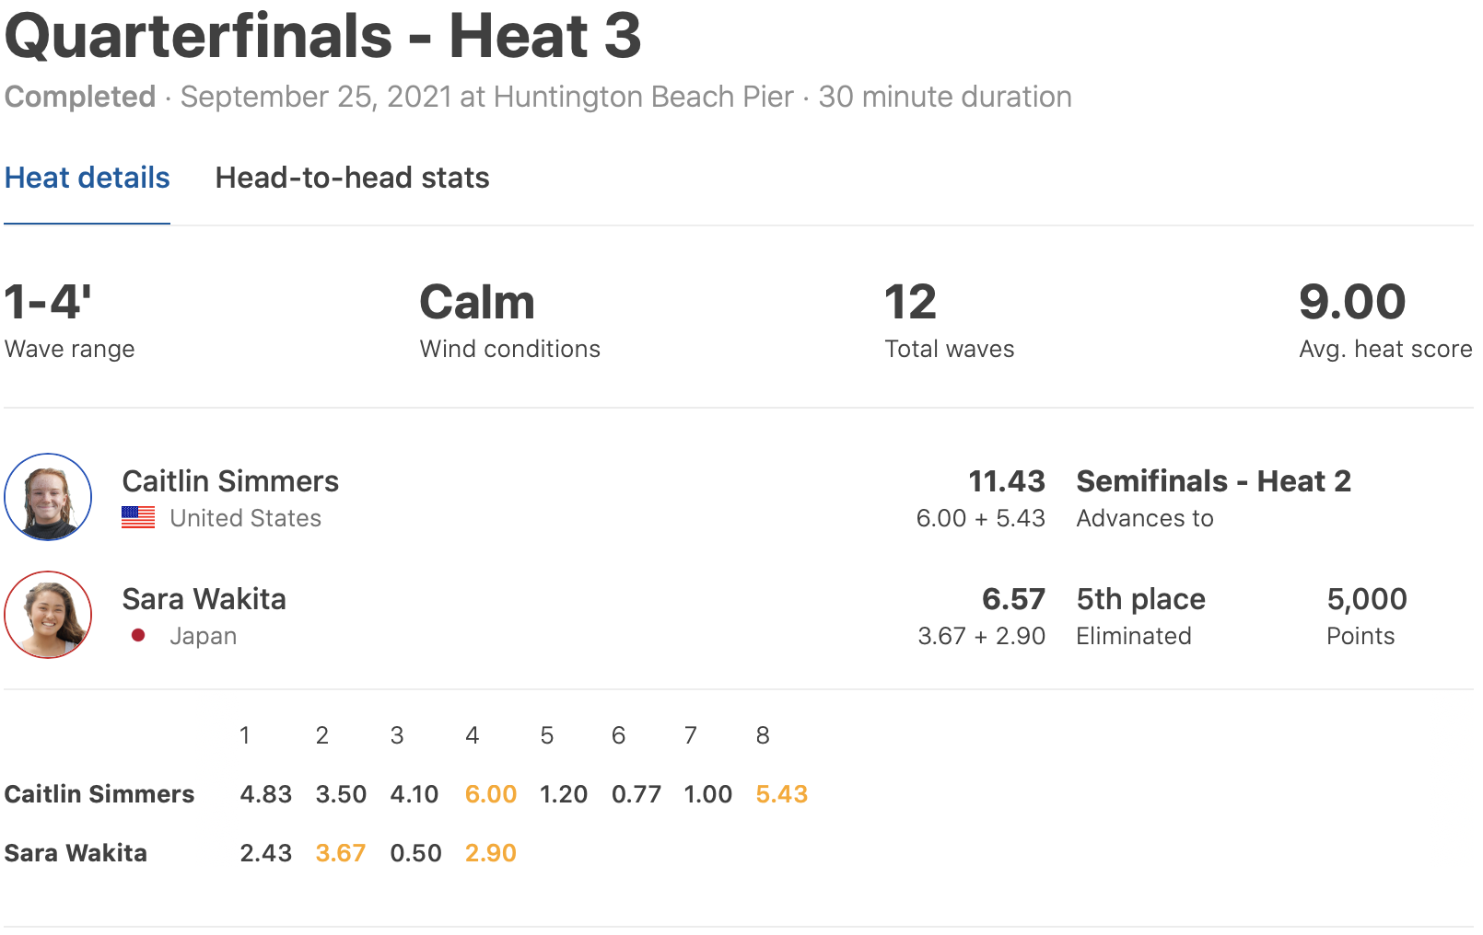Click Sara Wakita's 2.90 wave score
The width and height of the screenshot is (1483, 935).
click(x=490, y=853)
